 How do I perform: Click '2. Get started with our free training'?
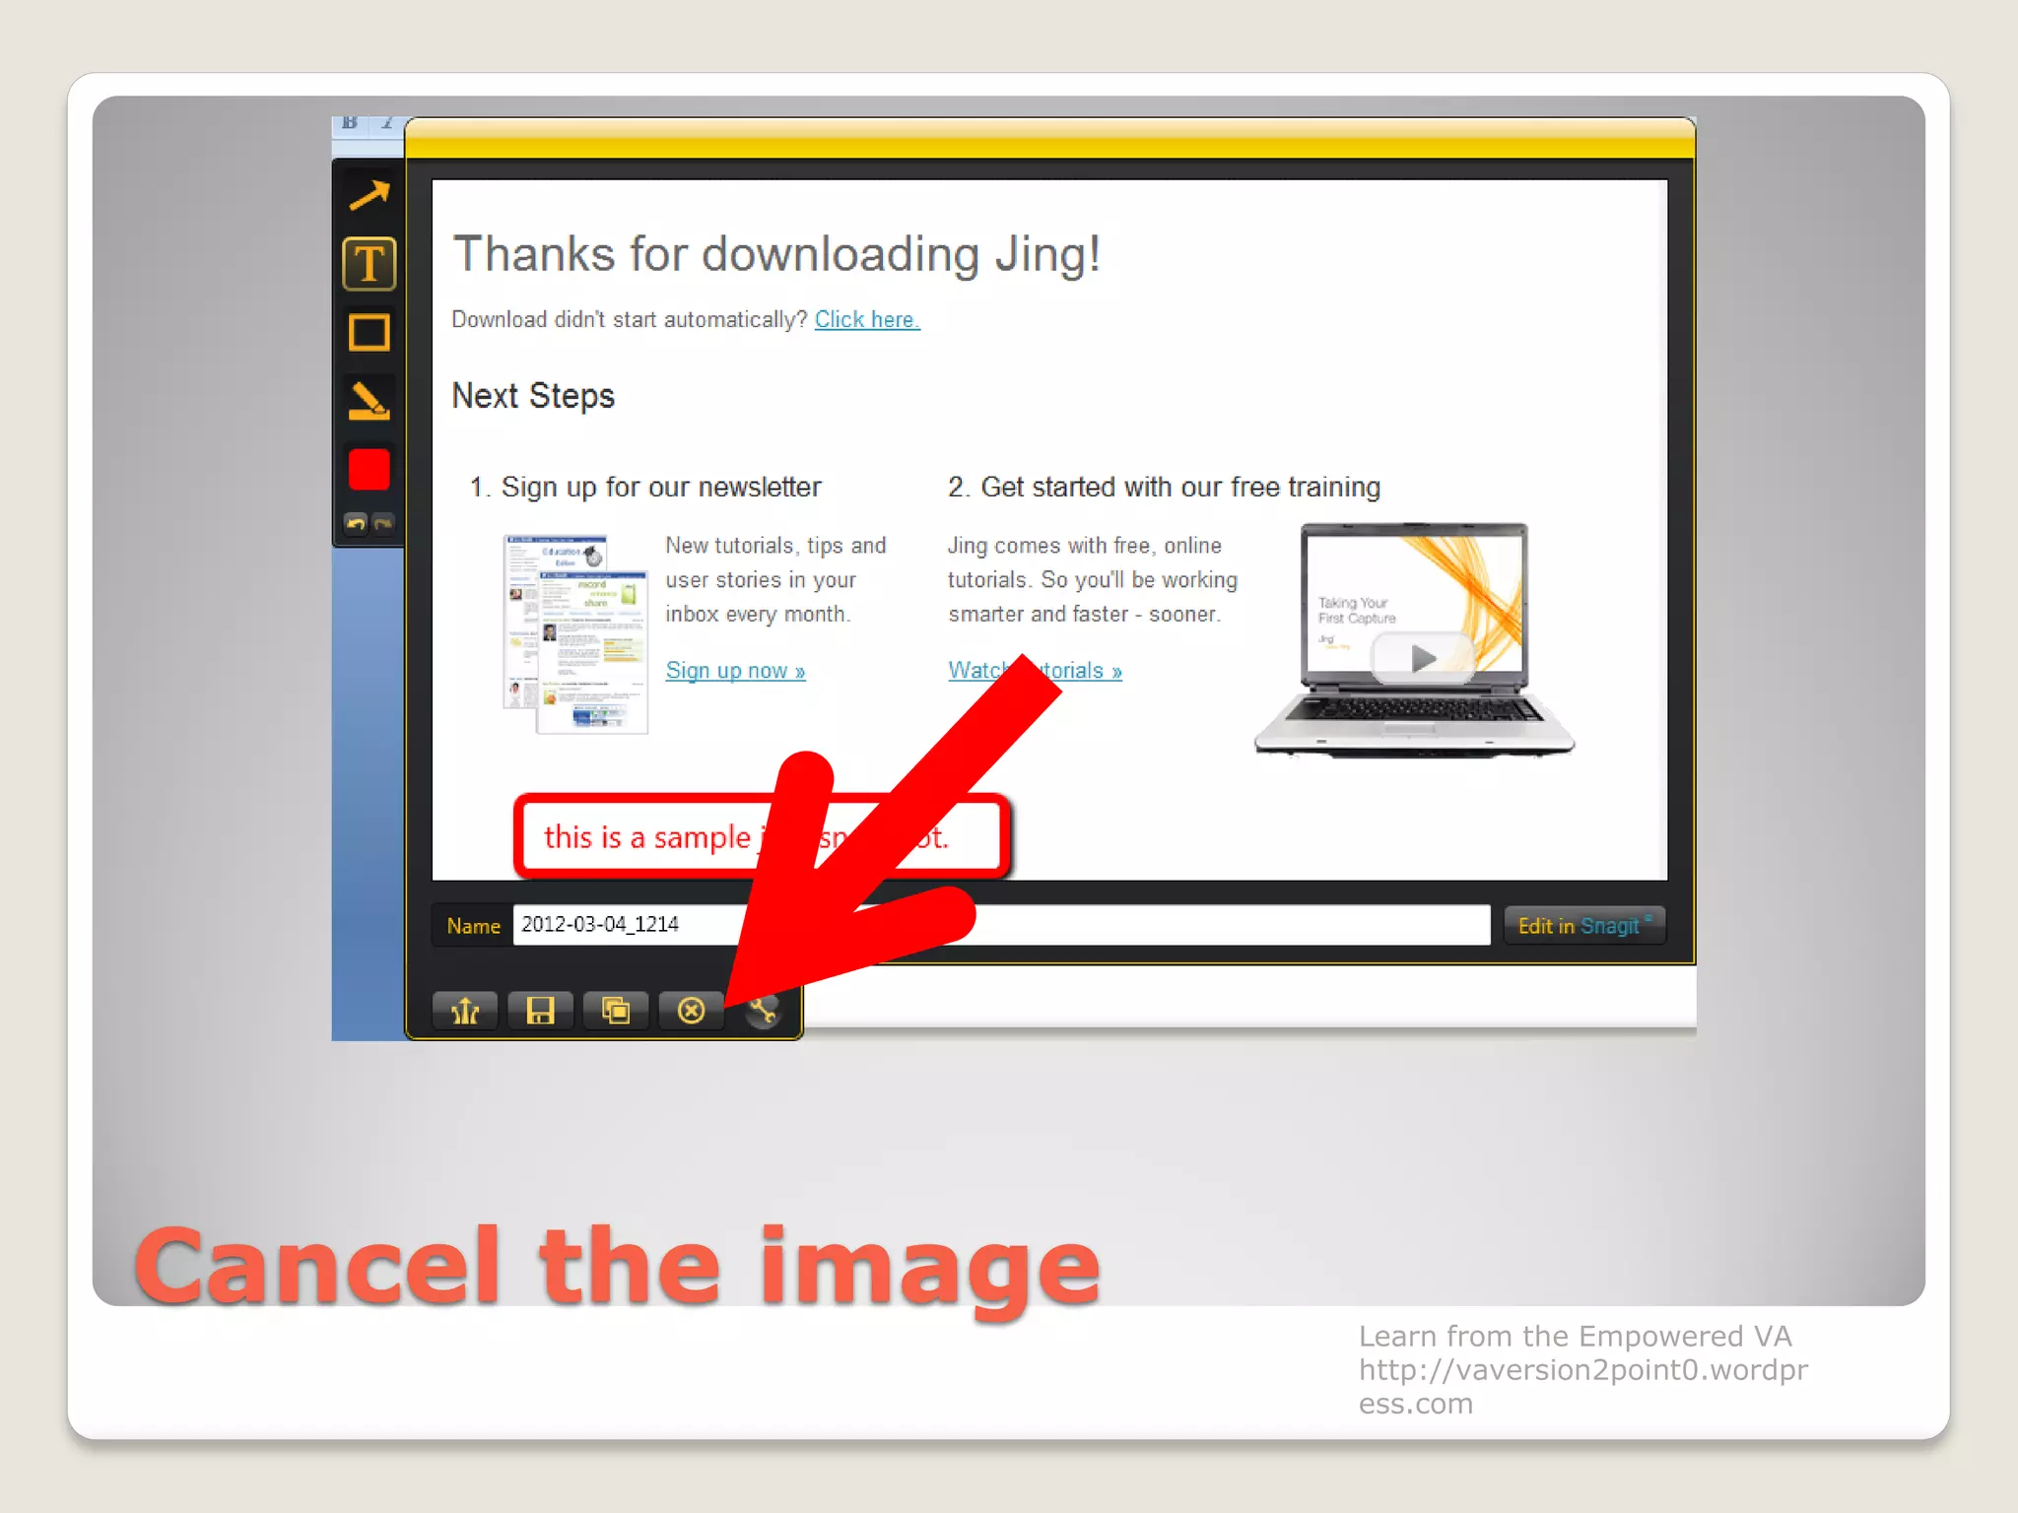point(1164,487)
